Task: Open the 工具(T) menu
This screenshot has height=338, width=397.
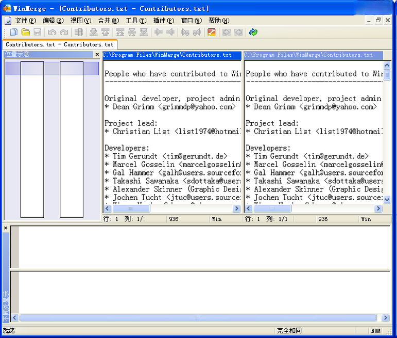Action: coord(136,21)
